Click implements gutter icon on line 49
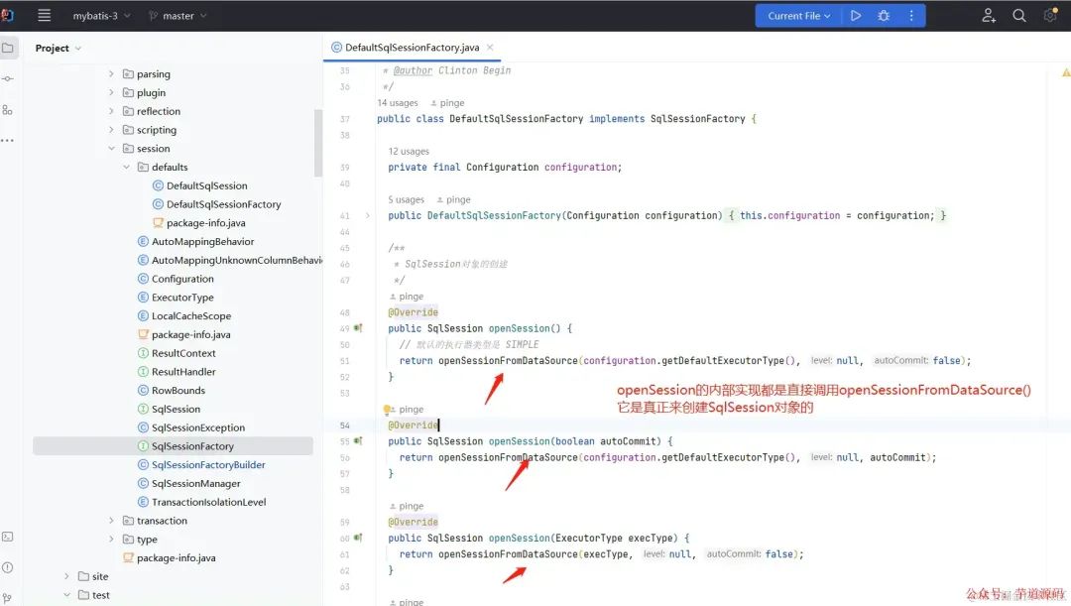This screenshot has height=606, width=1071. coord(358,328)
